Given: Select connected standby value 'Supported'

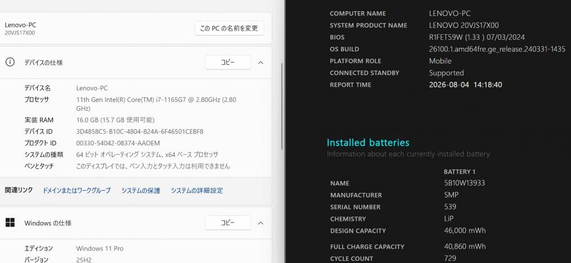Looking at the screenshot, I should 447,73.
